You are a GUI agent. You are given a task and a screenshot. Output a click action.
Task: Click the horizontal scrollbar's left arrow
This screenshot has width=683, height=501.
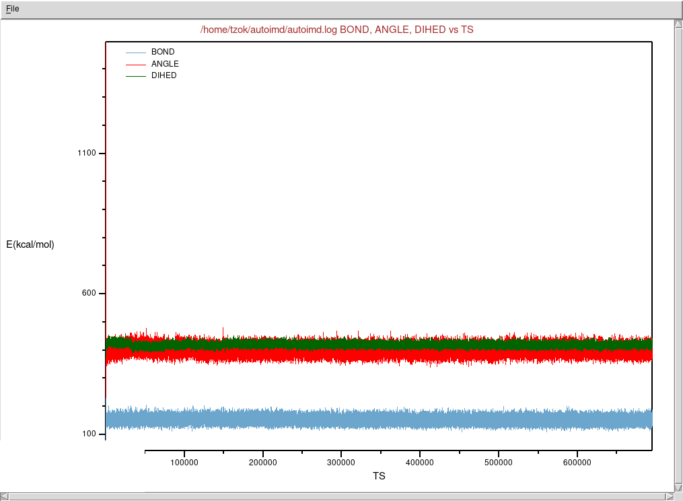click(4, 497)
